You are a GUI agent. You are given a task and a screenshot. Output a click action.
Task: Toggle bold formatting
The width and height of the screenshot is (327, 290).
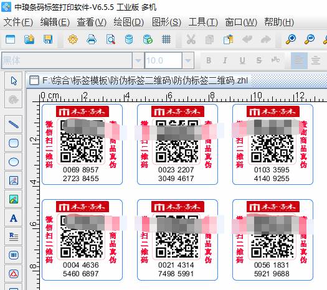pos(209,60)
